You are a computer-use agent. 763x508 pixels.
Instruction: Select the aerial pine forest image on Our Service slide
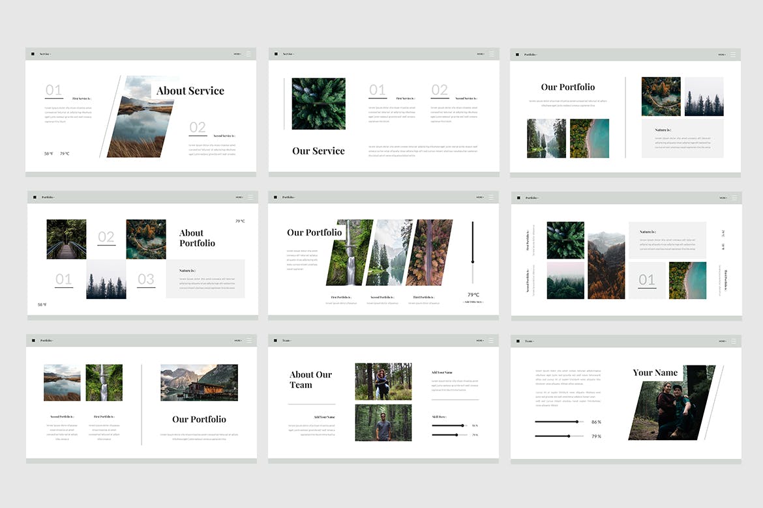tap(318, 104)
